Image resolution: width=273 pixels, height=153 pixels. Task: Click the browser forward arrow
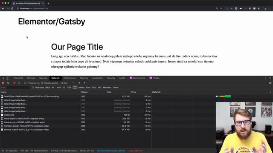[x=8, y=8]
